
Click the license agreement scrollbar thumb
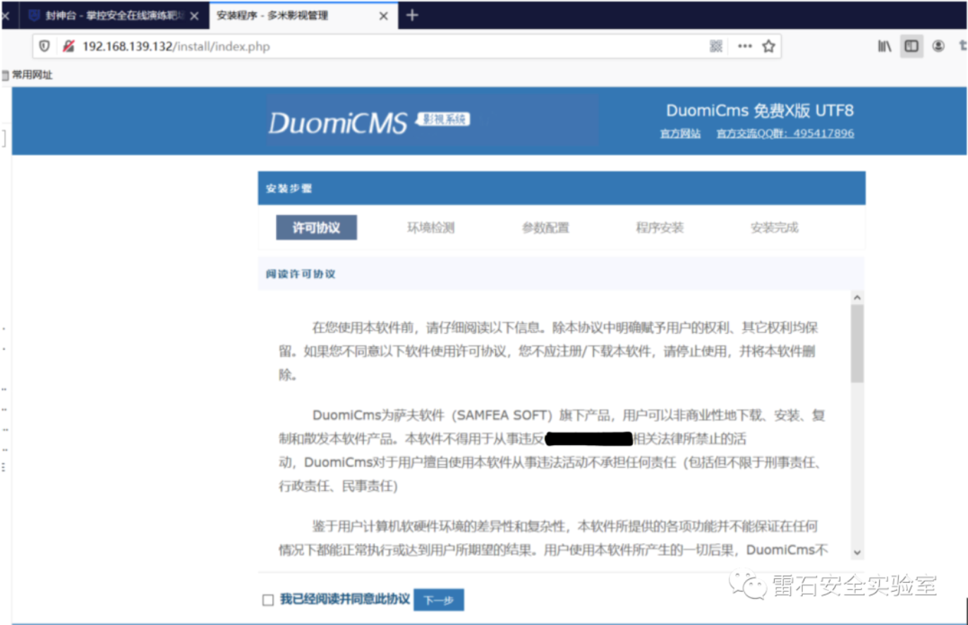click(x=857, y=344)
